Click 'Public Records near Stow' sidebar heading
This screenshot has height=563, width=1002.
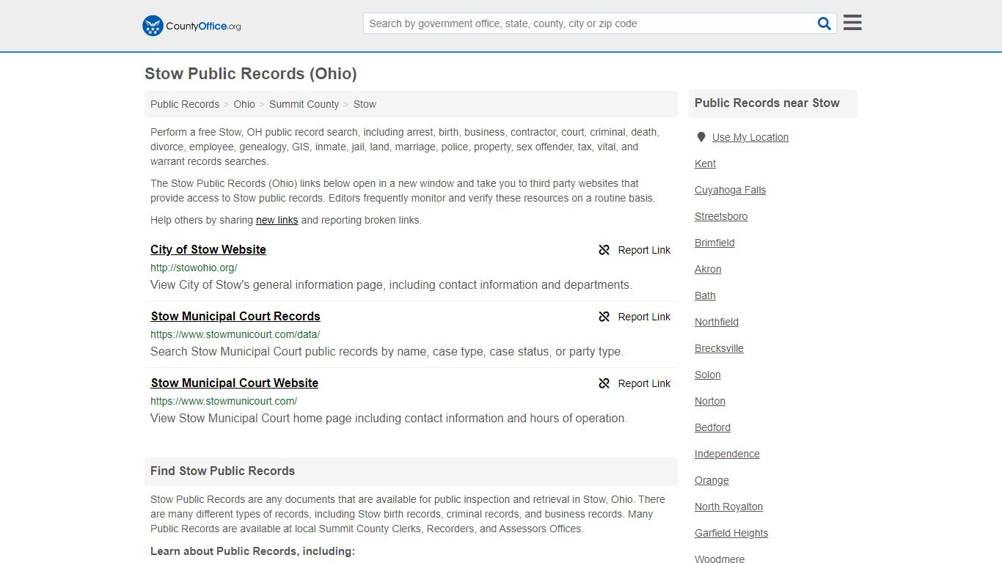[767, 103]
